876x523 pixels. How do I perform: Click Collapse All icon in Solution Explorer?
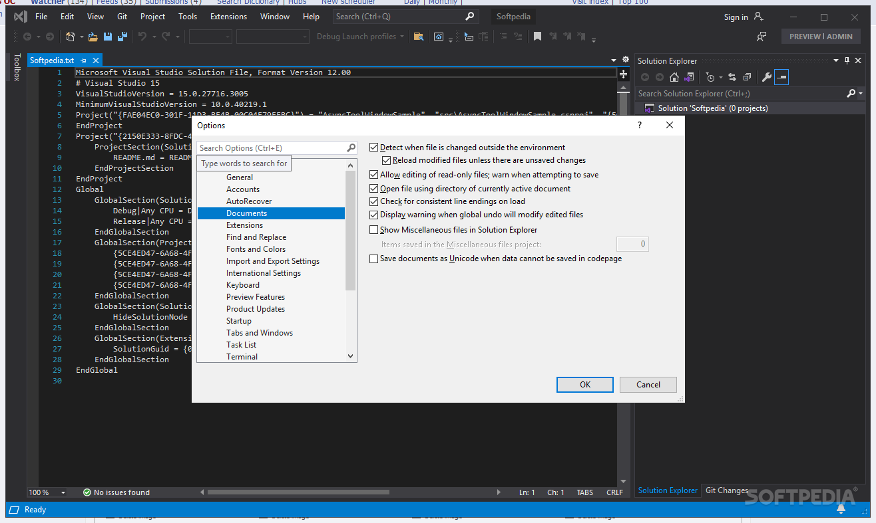(747, 77)
